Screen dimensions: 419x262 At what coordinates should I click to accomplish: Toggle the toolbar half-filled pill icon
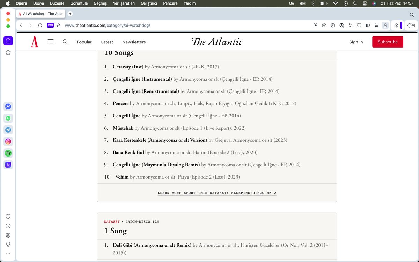pos(368,25)
